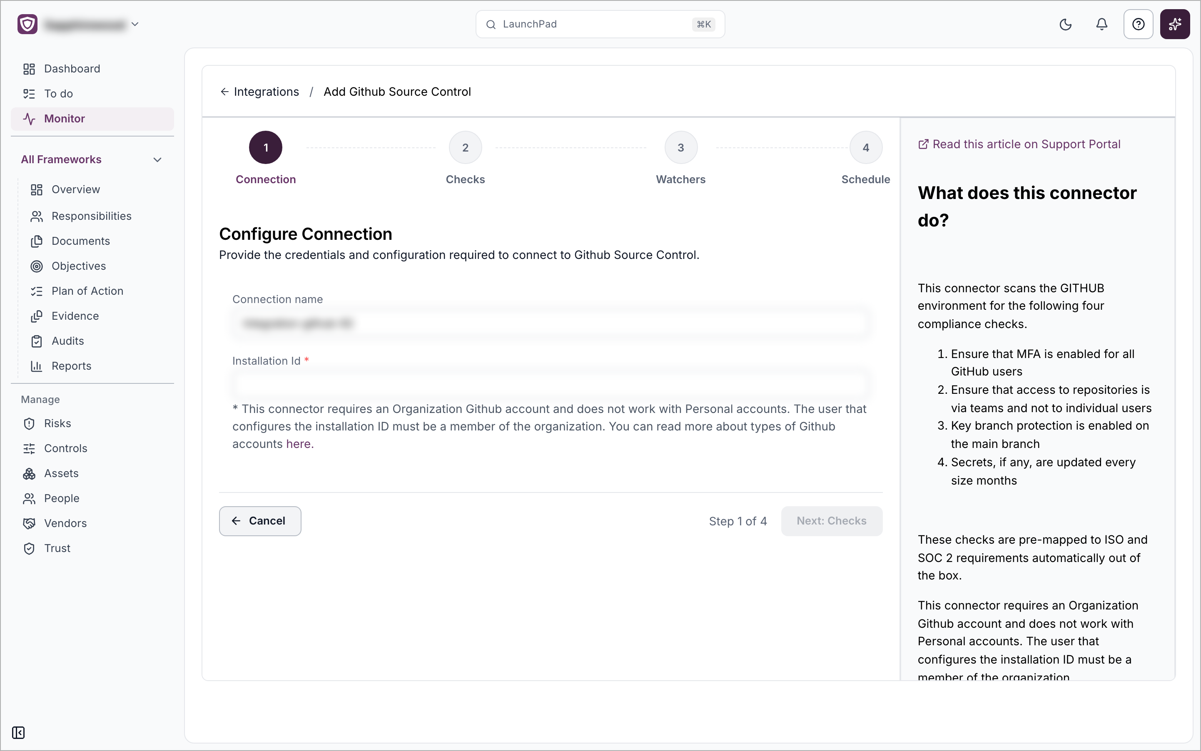Select step 1 Connection
1201x751 pixels.
pyautogui.click(x=266, y=147)
